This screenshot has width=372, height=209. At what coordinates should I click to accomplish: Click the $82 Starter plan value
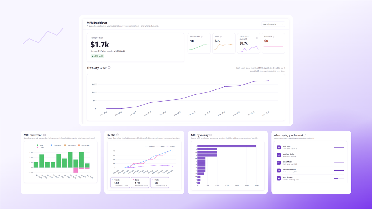[x=157, y=183]
